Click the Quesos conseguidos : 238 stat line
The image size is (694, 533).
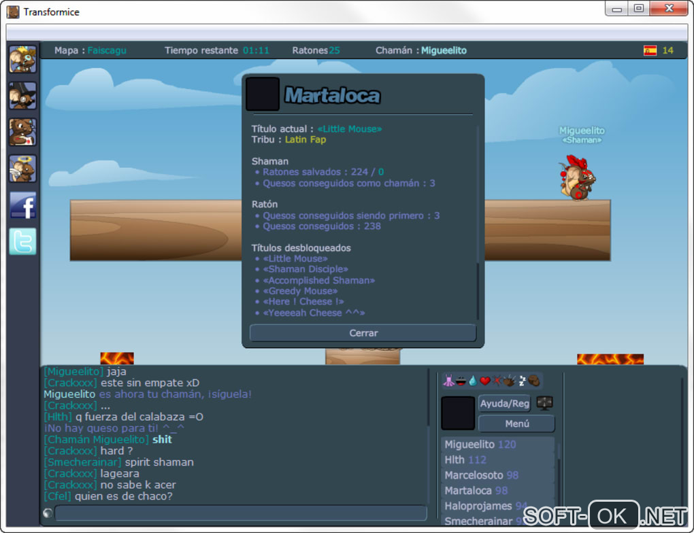point(322,226)
